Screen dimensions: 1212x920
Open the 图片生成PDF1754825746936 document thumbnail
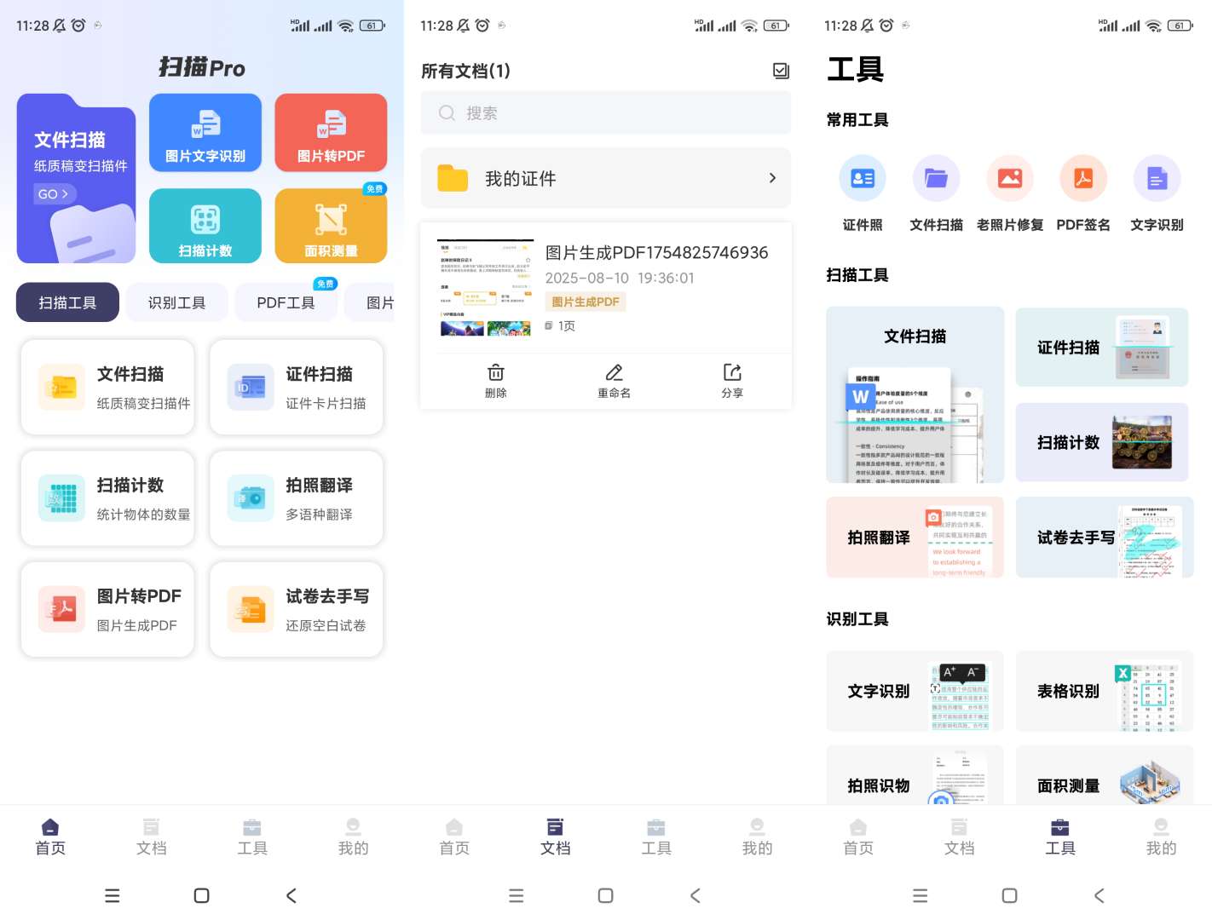(486, 289)
